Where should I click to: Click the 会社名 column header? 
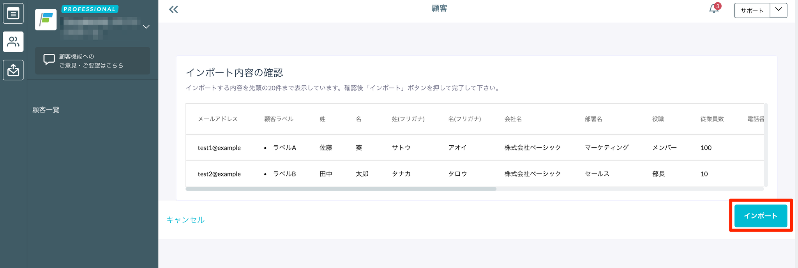tap(513, 119)
